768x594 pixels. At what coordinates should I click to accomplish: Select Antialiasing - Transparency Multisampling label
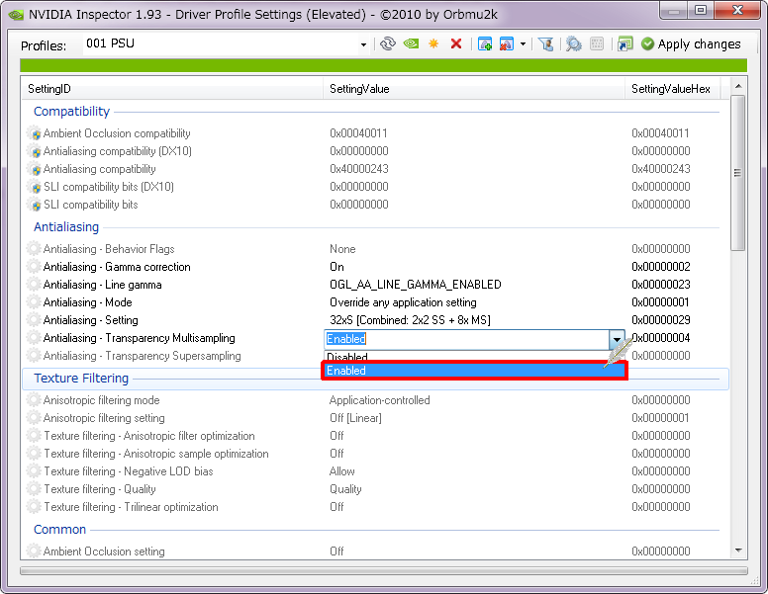tap(140, 338)
